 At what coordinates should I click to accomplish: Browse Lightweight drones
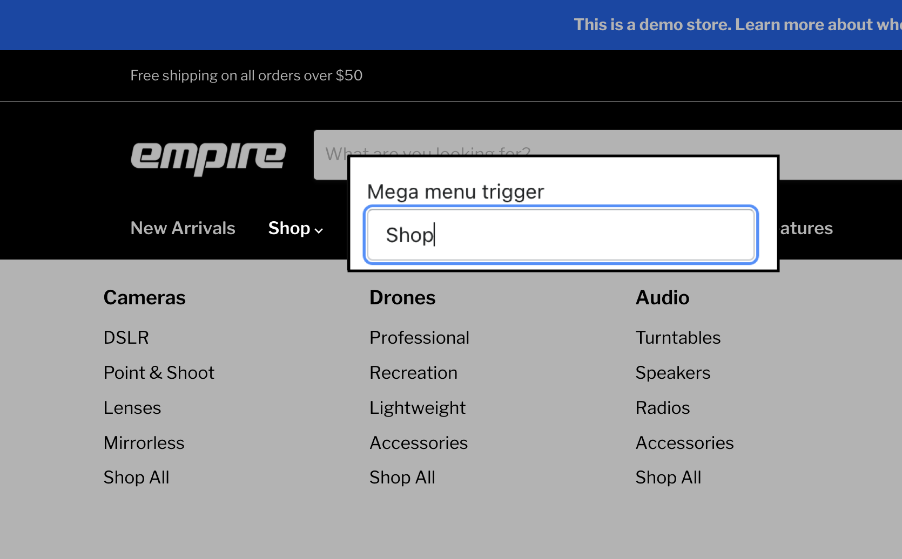coord(418,407)
